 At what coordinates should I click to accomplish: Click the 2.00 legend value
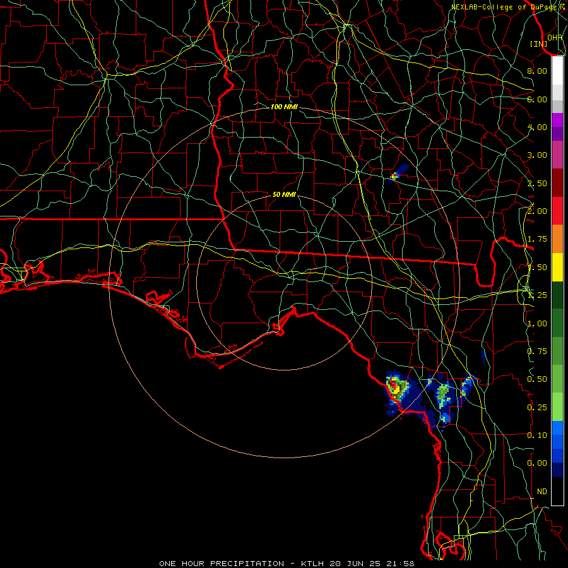click(x=537, y=211)
